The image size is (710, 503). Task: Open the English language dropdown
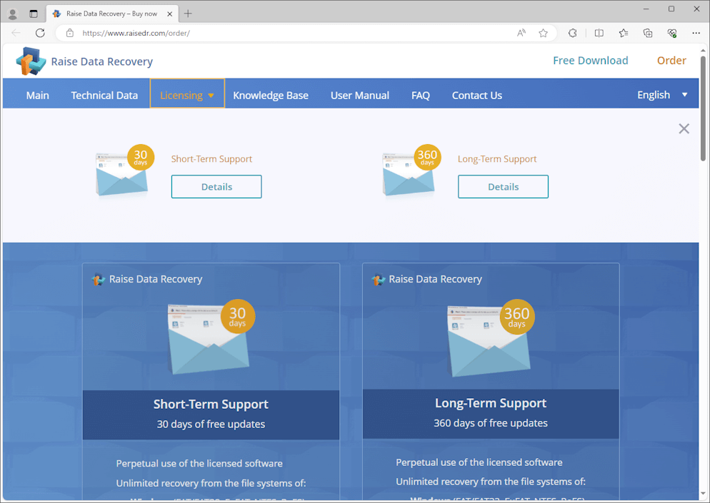(x=662, y=95)
